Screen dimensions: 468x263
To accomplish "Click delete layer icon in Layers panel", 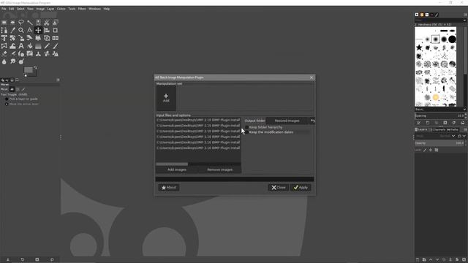I will (x=464, y=260).
